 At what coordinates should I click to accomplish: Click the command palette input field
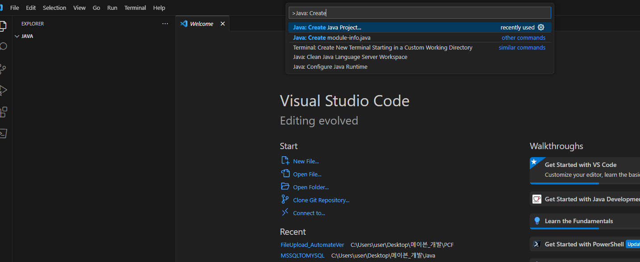coord(420,13)
